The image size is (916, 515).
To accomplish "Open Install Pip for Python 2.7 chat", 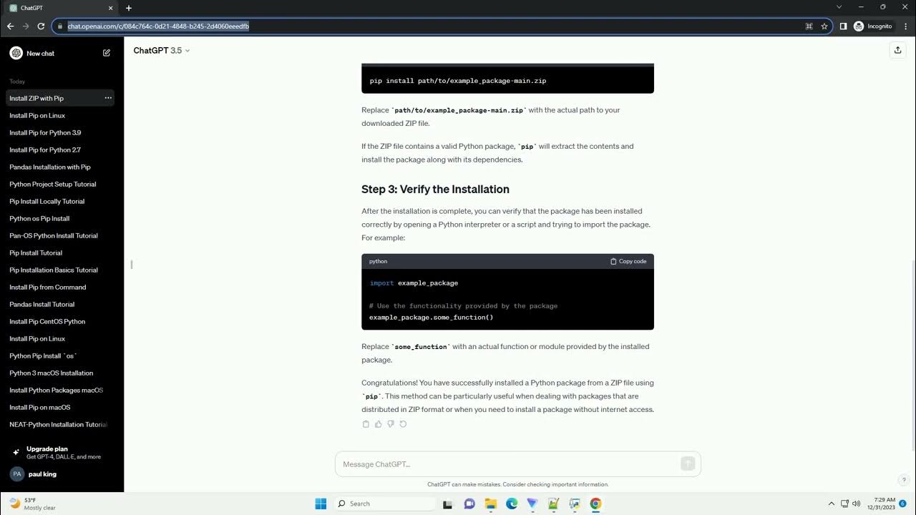I will pos(60,149).
